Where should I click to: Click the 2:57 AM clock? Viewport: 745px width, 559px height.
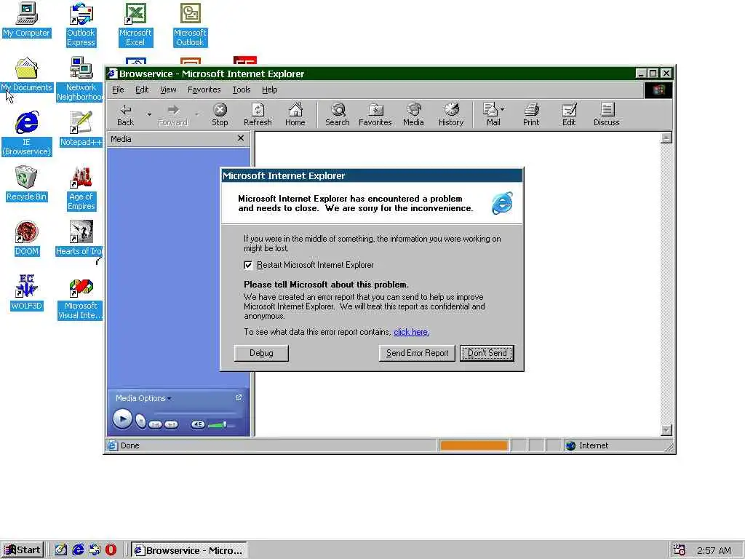(714, 550)
